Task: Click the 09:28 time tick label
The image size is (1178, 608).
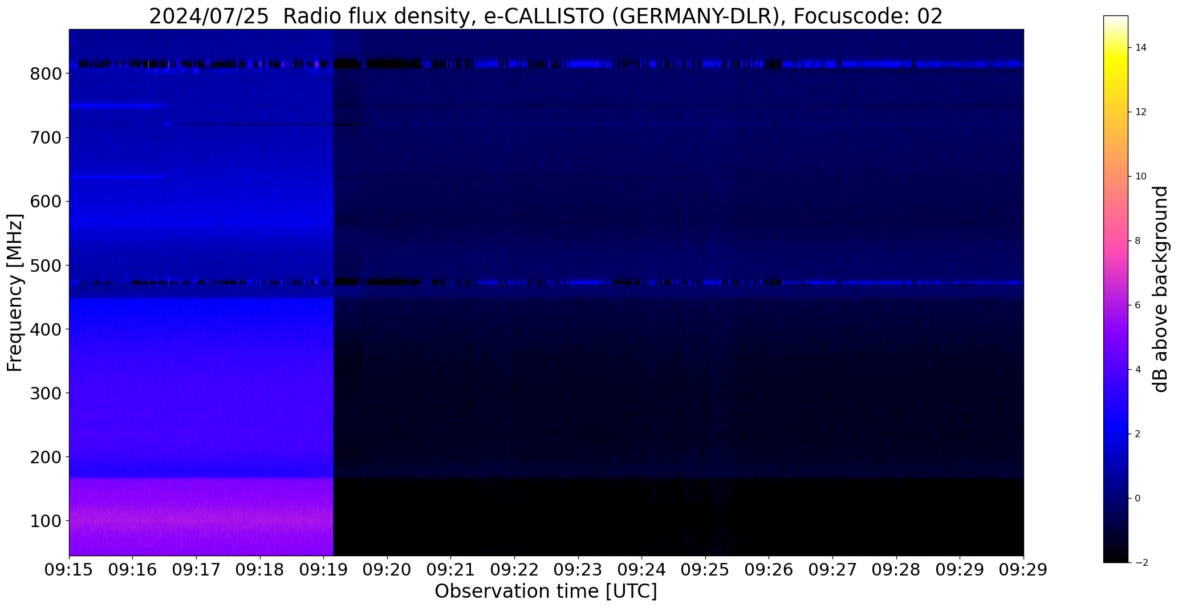Action: (897, 570)
